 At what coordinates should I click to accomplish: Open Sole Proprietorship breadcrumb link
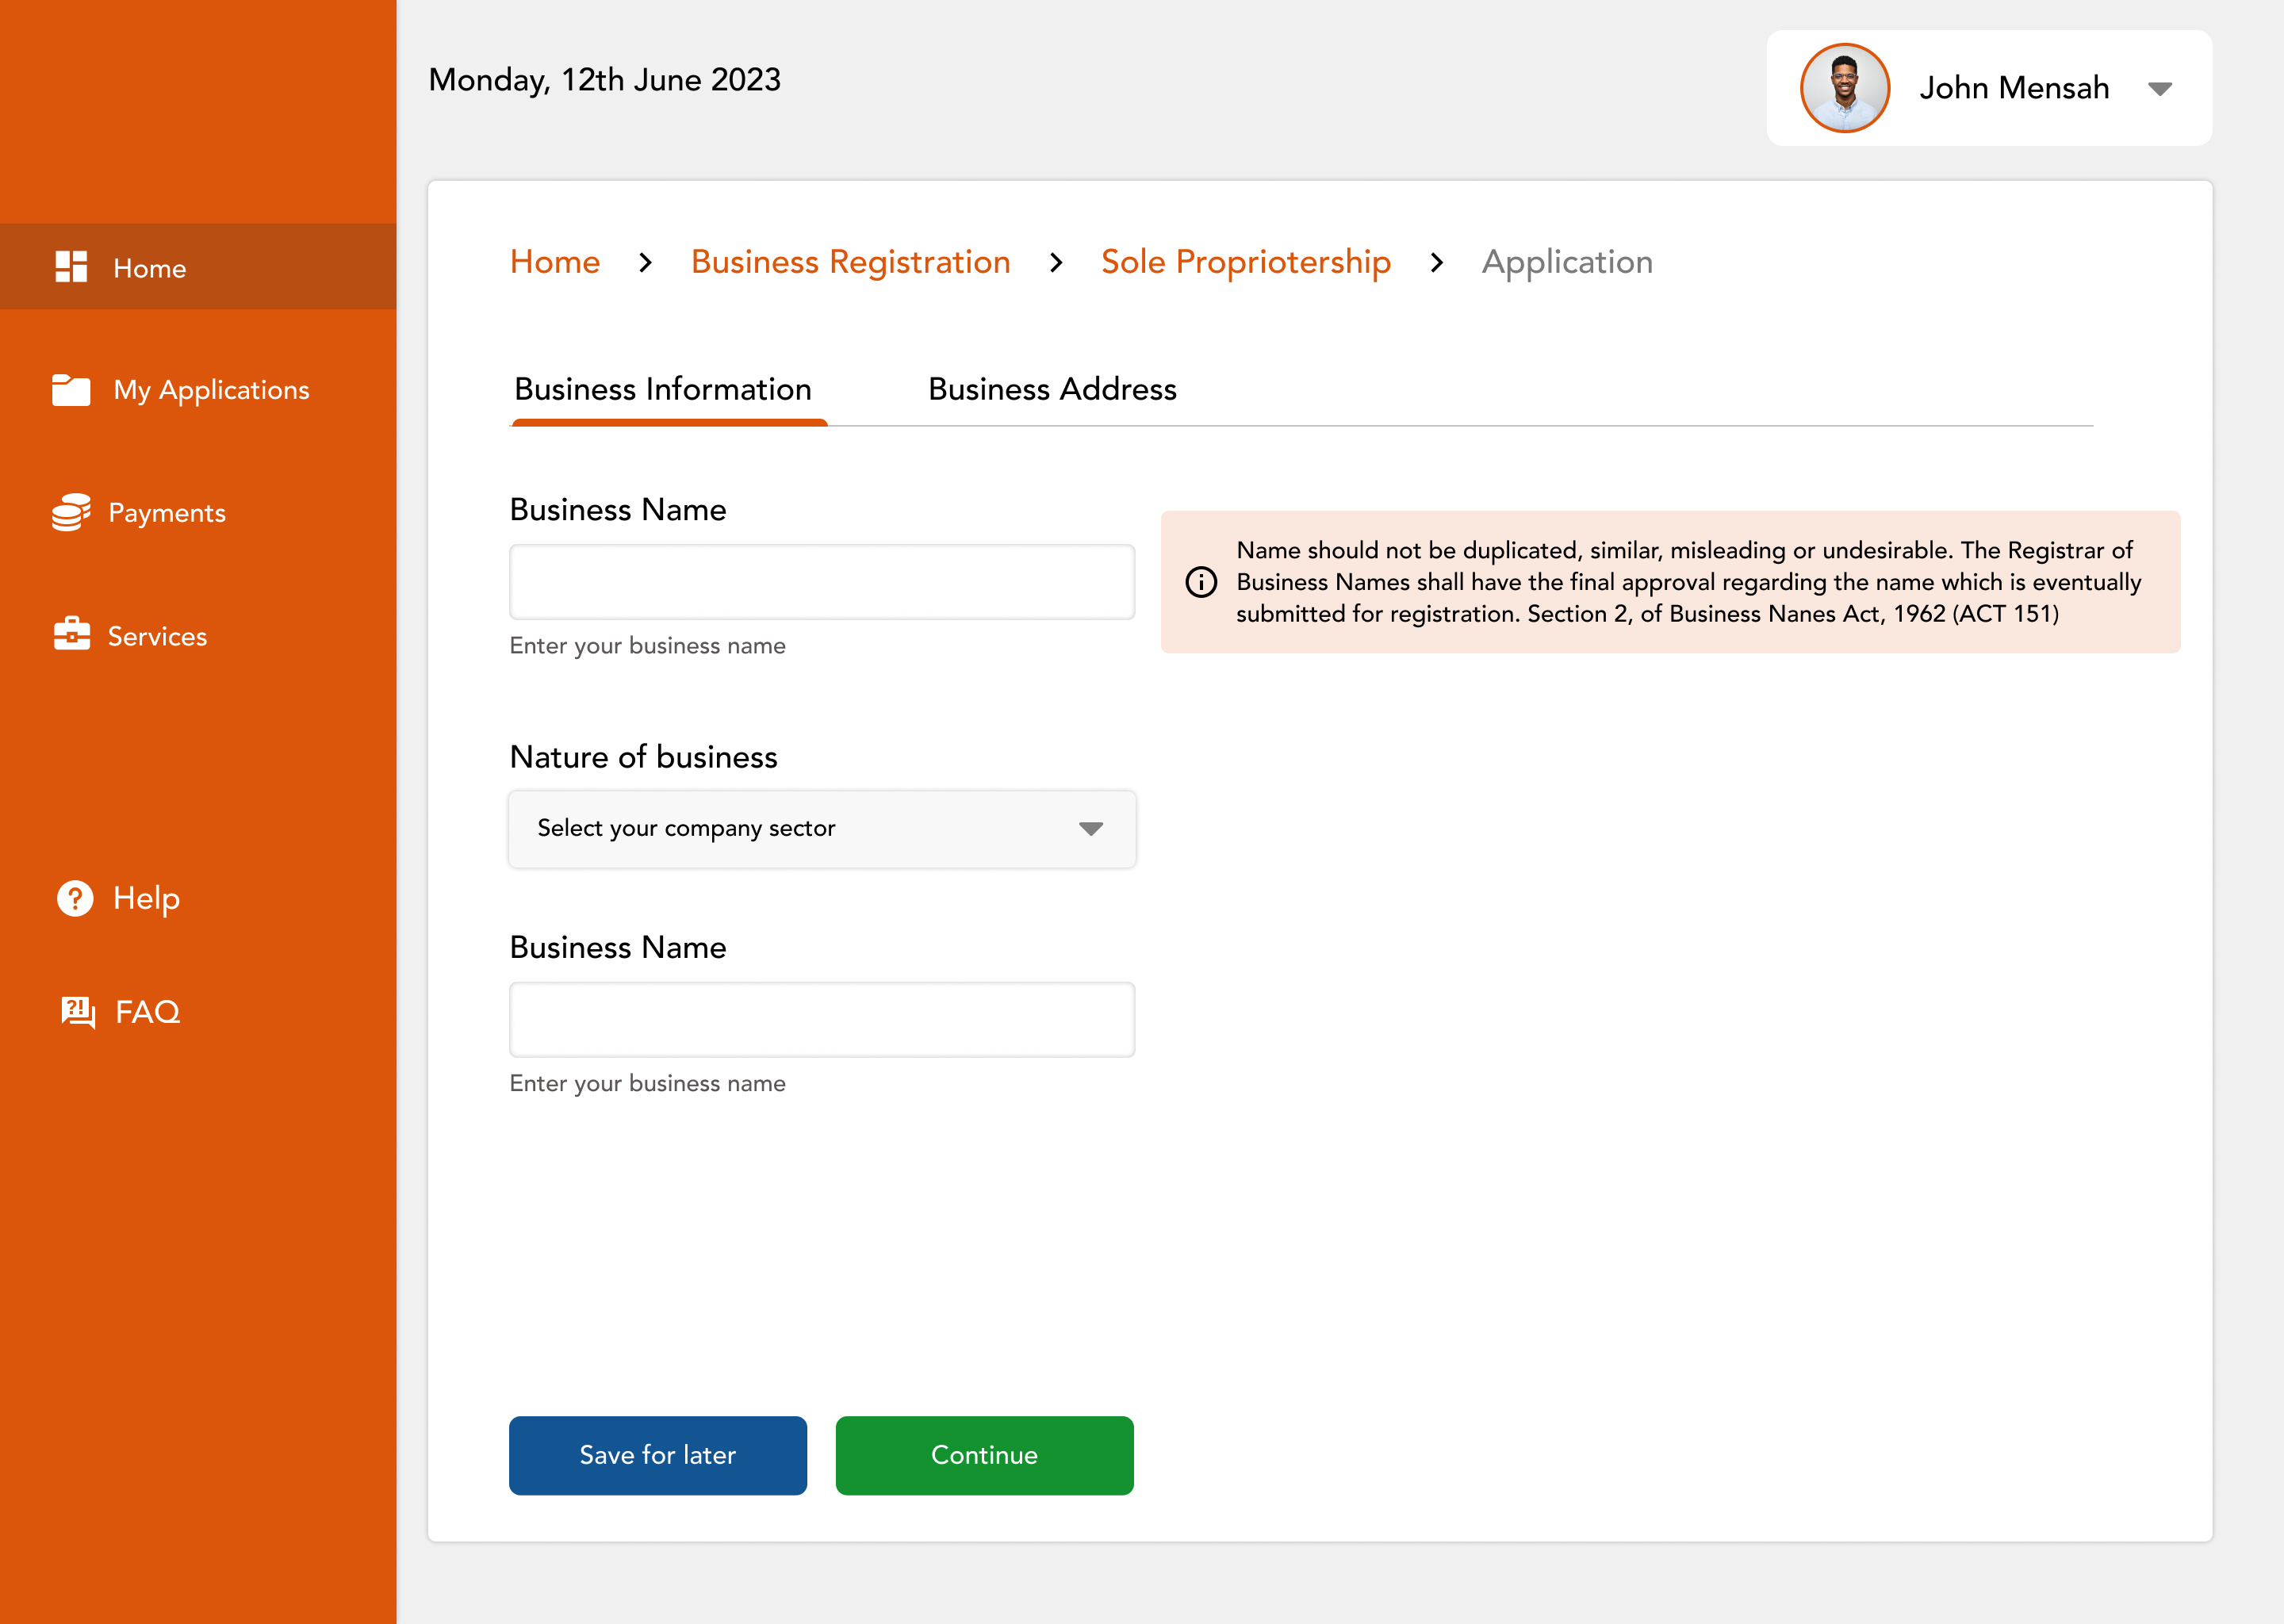(1245, 262)
